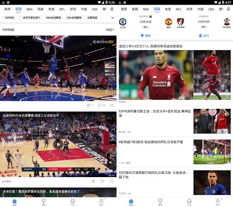Tap the TOP时刻 section heading

coord(8,30)
